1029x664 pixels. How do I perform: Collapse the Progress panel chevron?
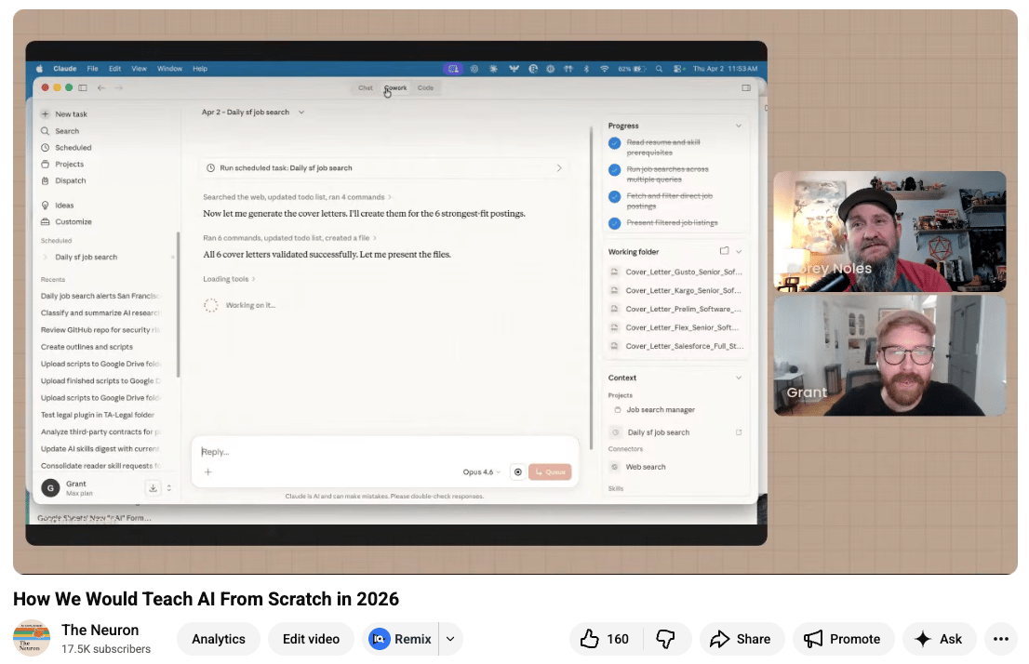739,126
